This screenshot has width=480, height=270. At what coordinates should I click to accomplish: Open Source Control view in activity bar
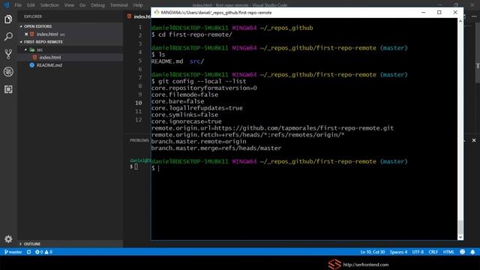[8, 54]
